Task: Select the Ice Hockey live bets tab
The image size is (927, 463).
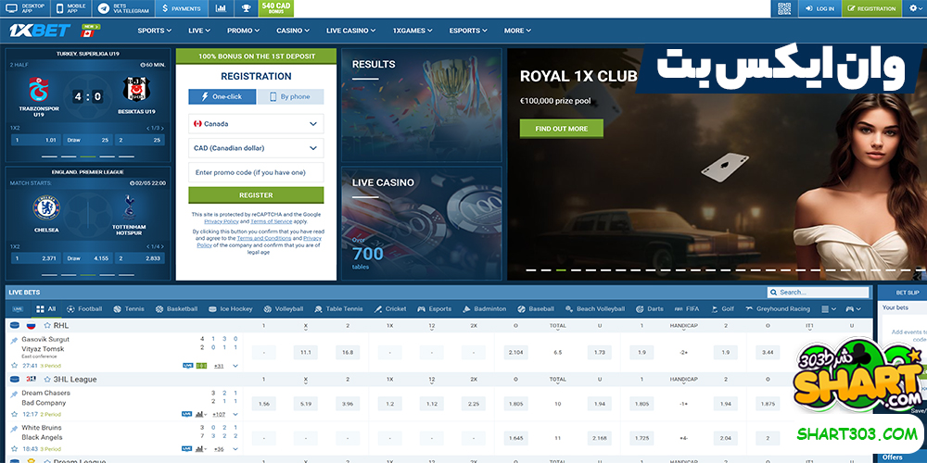Action: pos(230,309)
